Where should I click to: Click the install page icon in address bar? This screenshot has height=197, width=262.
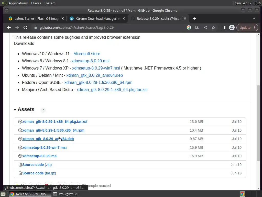[x=197, y=27]
